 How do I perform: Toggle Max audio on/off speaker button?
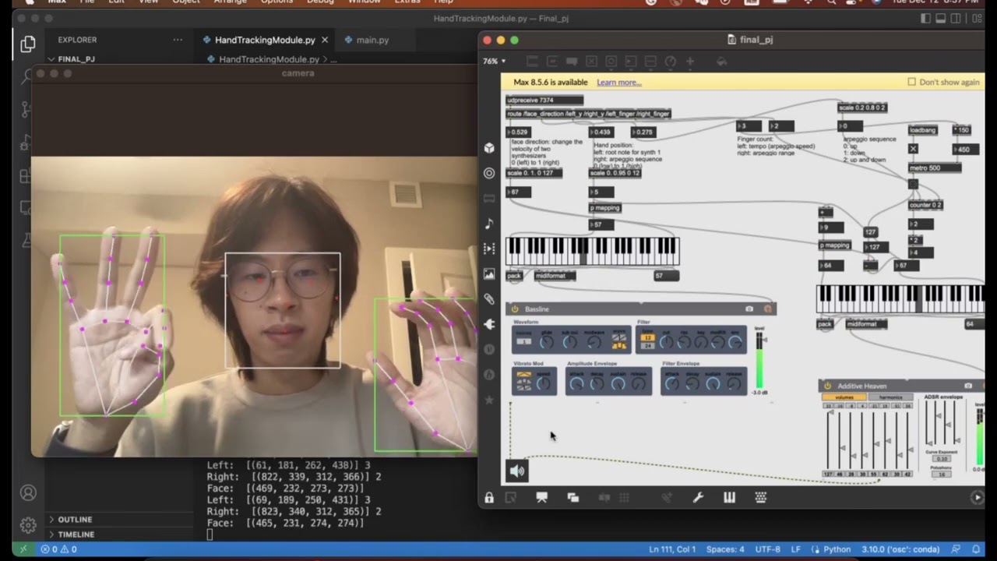[517, 471]
